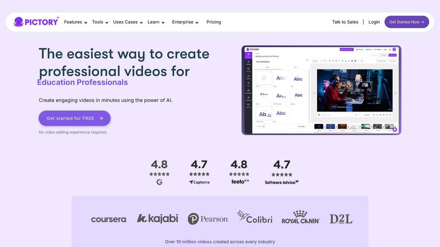Viewport: 440px width, 247px height.
Task: Choose the Blur text animation
Action: coord(281,113)
